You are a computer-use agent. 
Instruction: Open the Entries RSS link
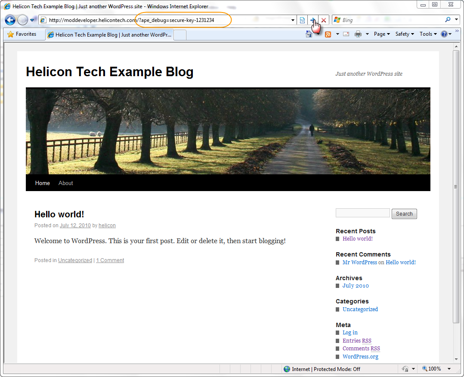click(x=357, y=340)
